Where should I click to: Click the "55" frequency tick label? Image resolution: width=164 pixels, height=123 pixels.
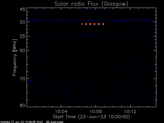point(23,36)
